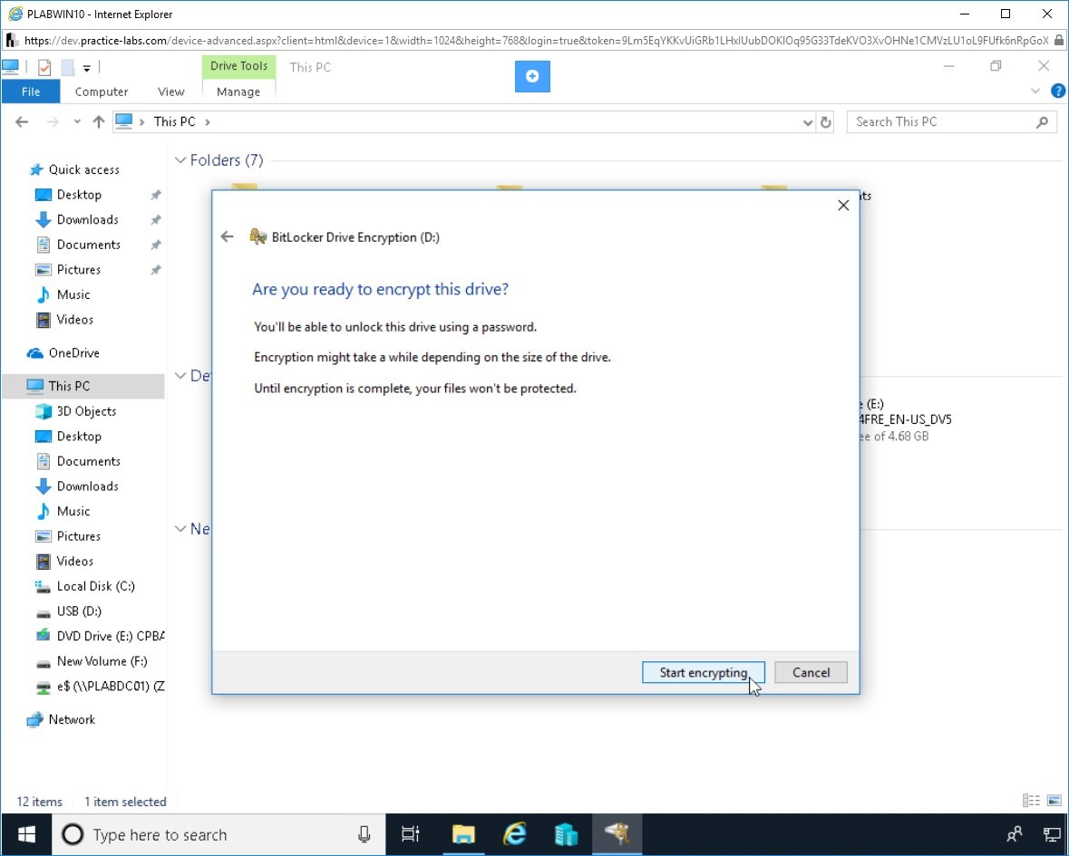Open Internet Explorer from the taskbar

coord(515,834)
